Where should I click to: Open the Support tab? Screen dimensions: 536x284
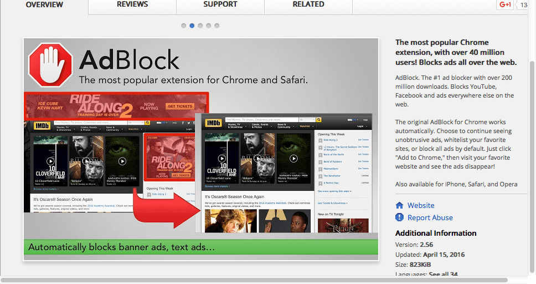[220, 5]
